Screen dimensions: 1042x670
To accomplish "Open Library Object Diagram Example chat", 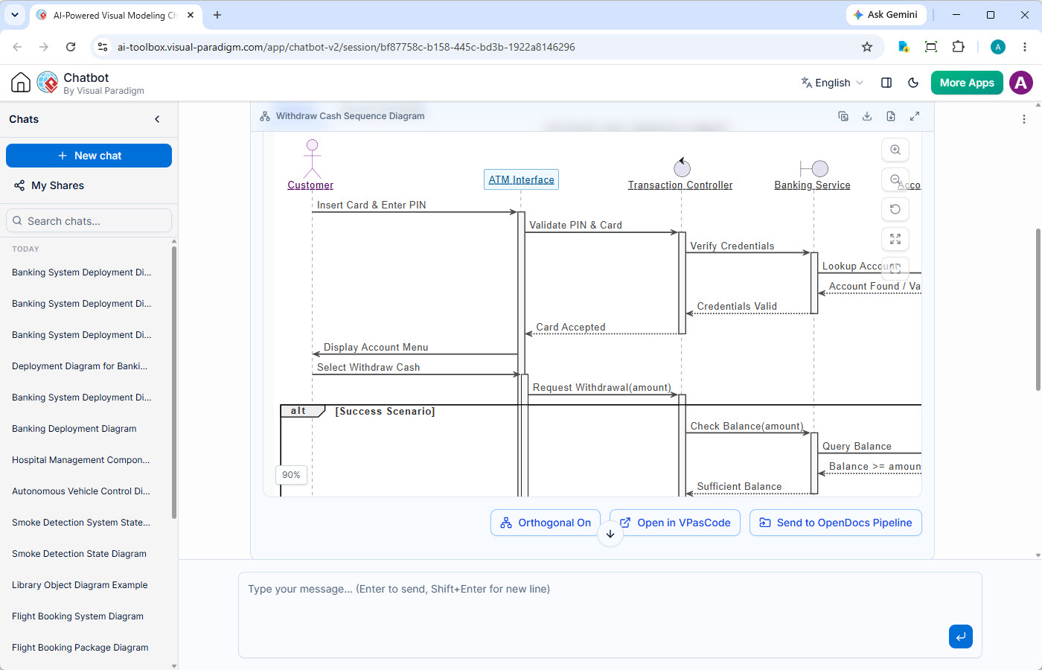I will 80,585.
